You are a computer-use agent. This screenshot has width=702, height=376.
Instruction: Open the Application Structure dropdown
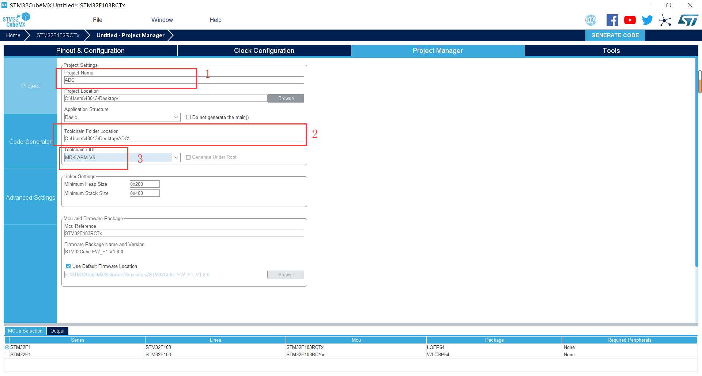(x=122, y=117)
